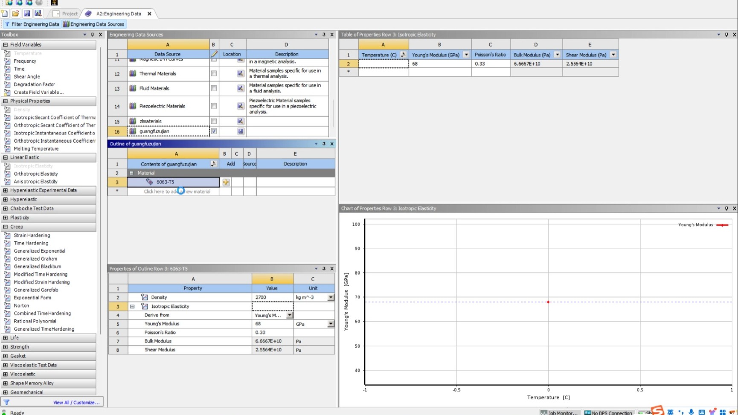Save the project using the Save icon
This screenshot has height=415, width=738.
coord(26,14)
